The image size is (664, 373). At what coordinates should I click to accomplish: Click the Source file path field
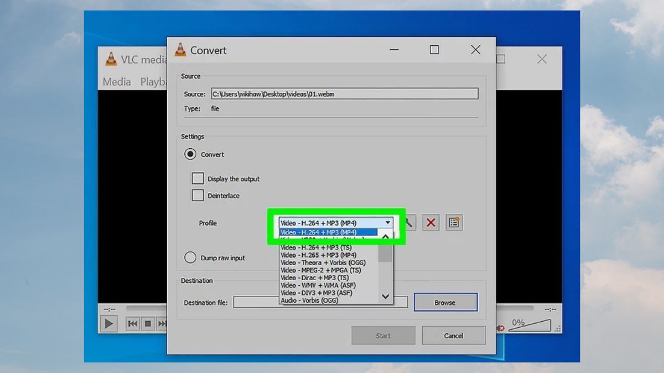(x=344, y=94)
